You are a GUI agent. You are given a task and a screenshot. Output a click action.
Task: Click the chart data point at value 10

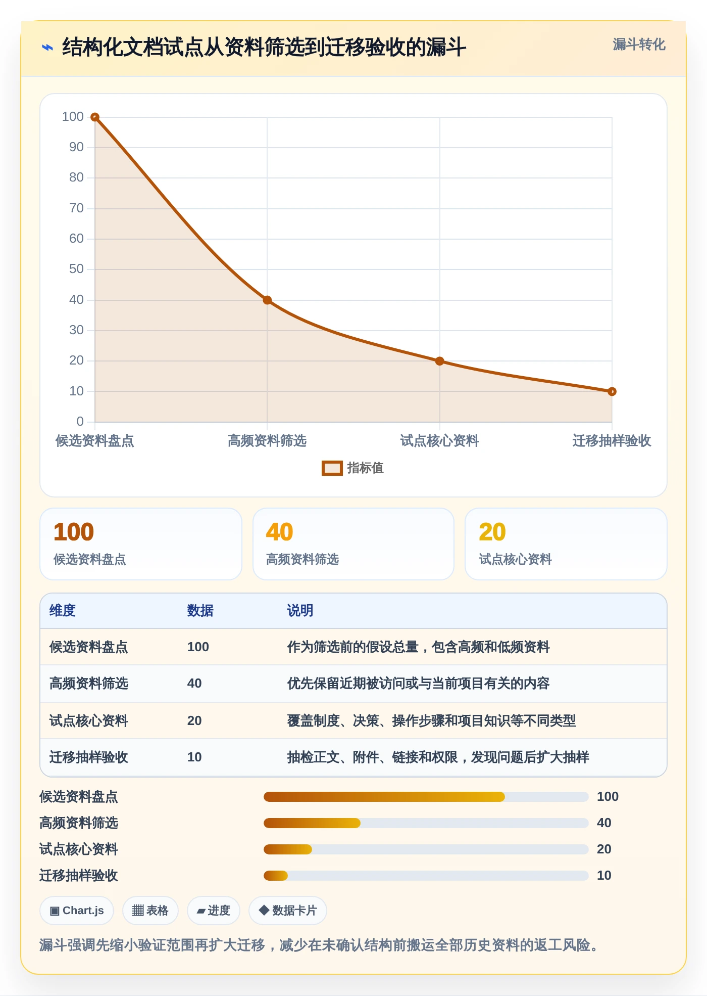click(x=612, y=391)
